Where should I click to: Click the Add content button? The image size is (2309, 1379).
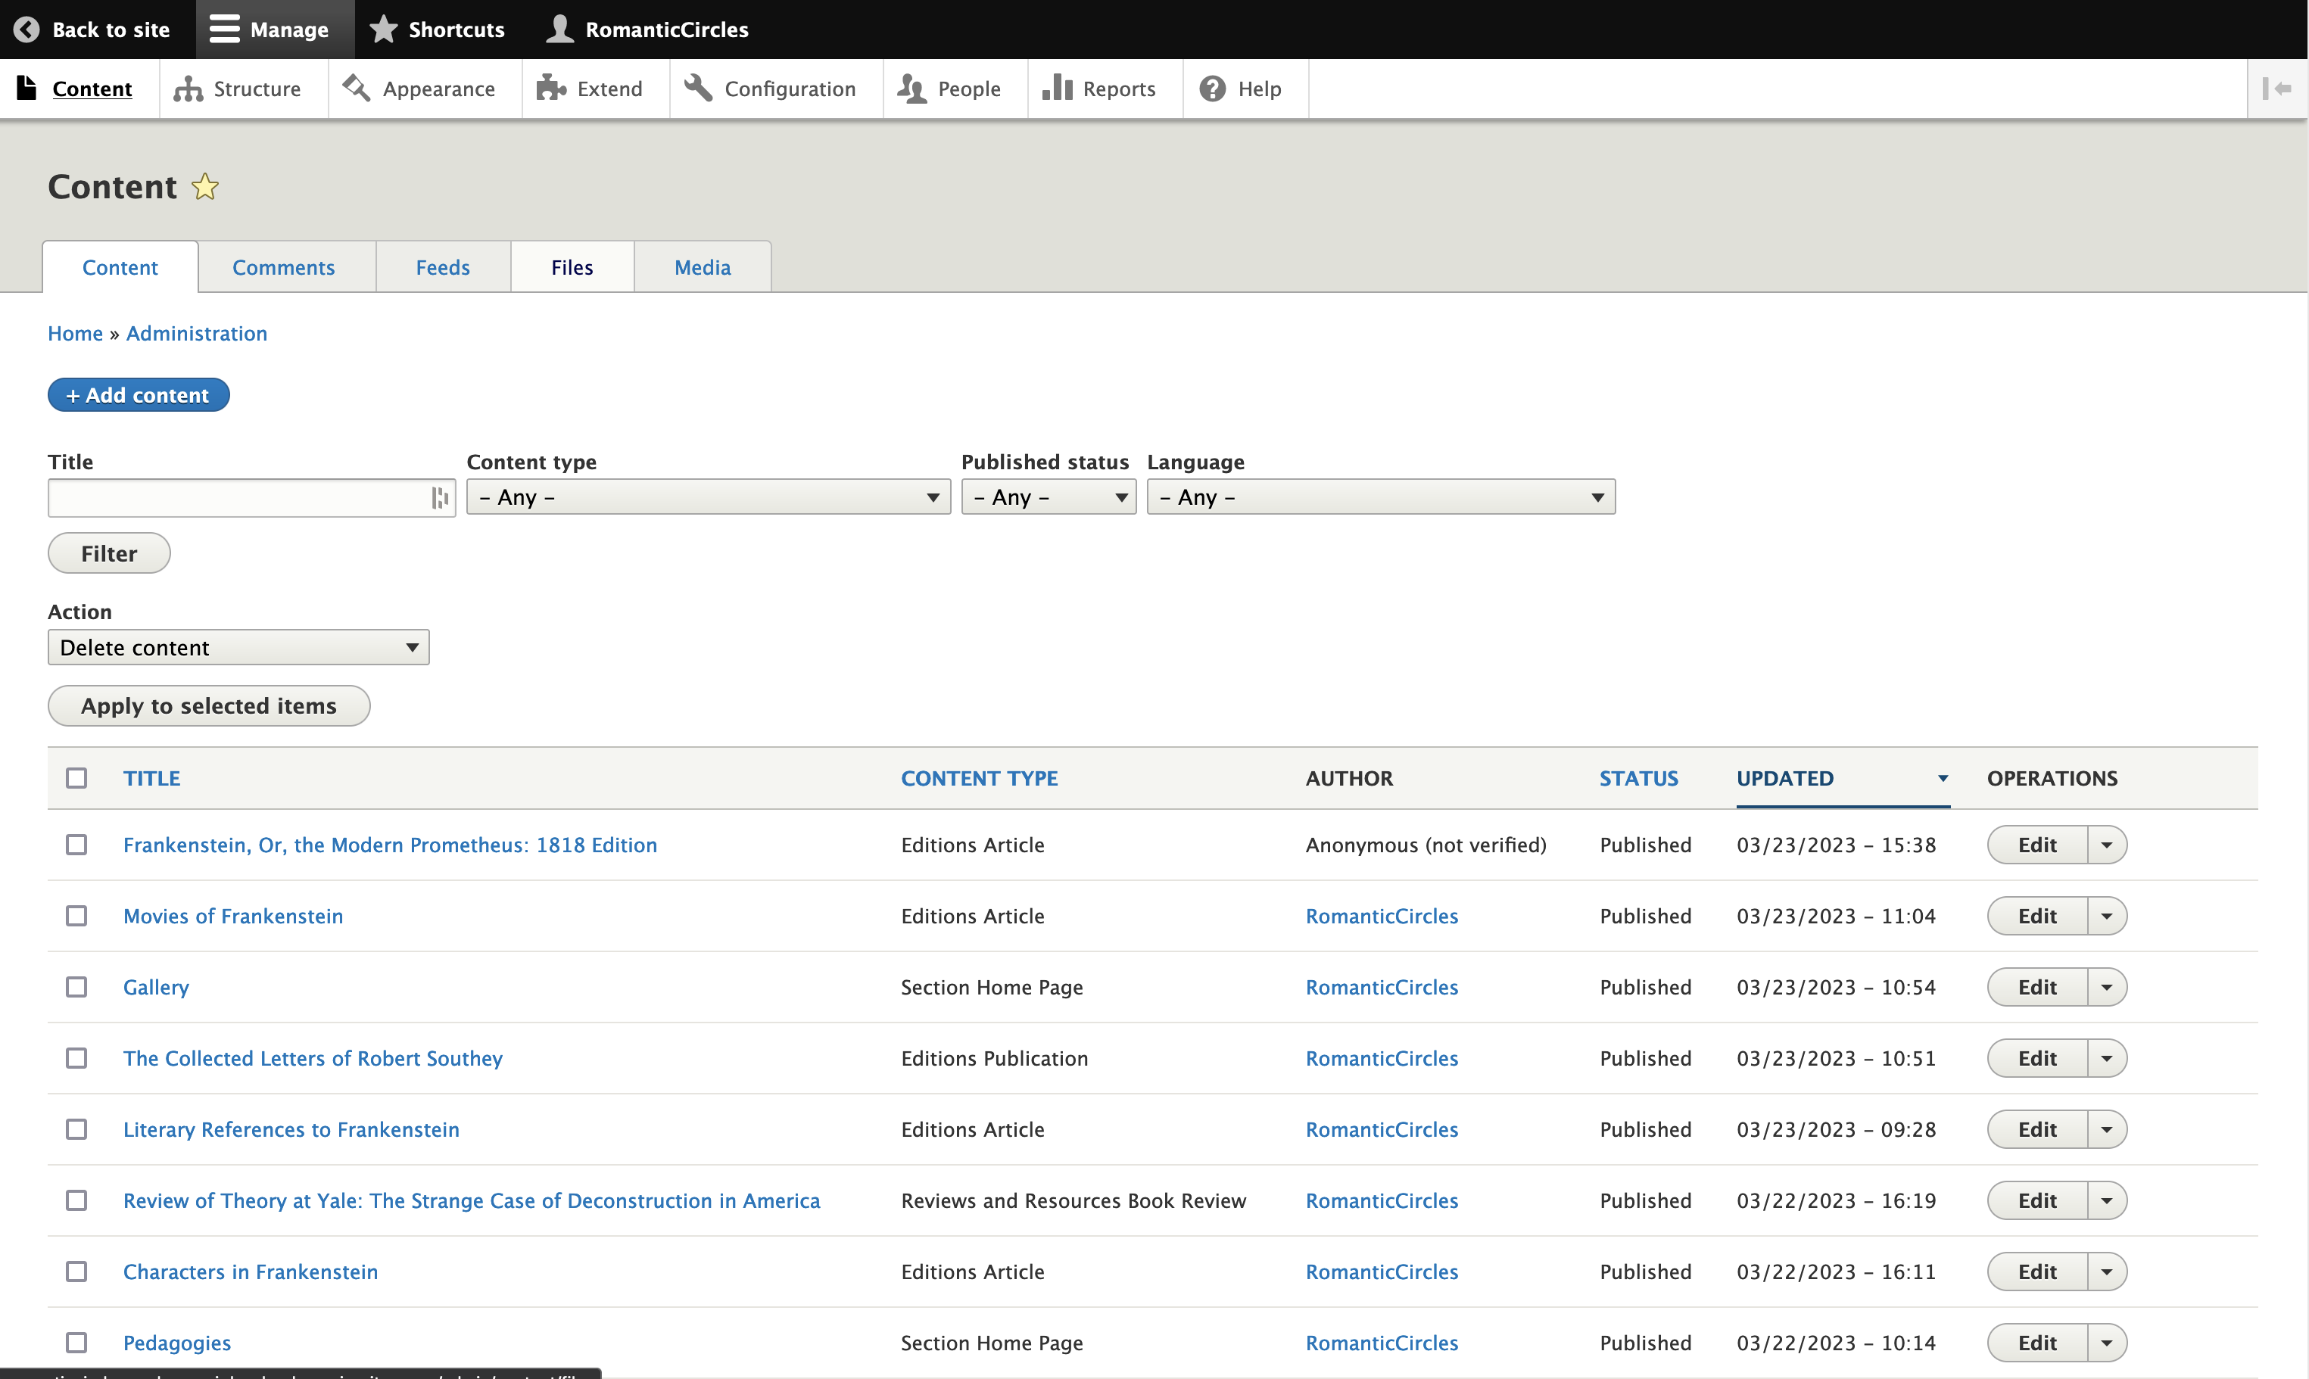pos(139,395)
